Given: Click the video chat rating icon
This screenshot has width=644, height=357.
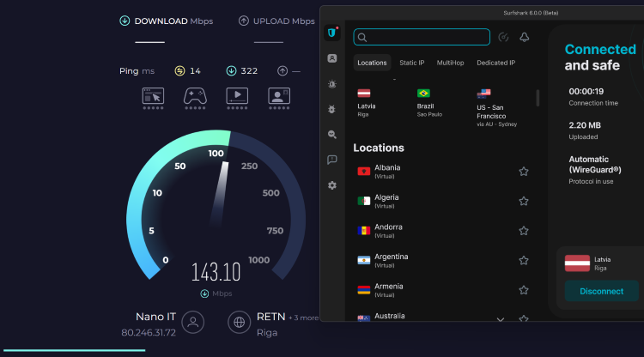Looking at the screenshot, I should click(x=279, y=99).
